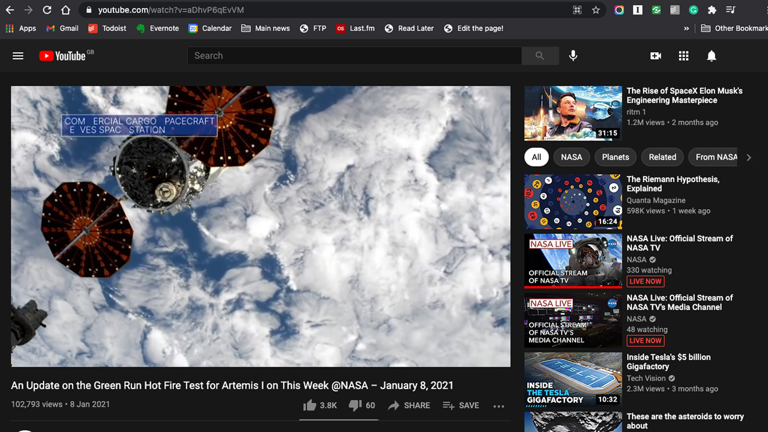Click the browser address bar URL
Image resolution: width=768 pixels, height=432 pixels.
click(171, 10)
